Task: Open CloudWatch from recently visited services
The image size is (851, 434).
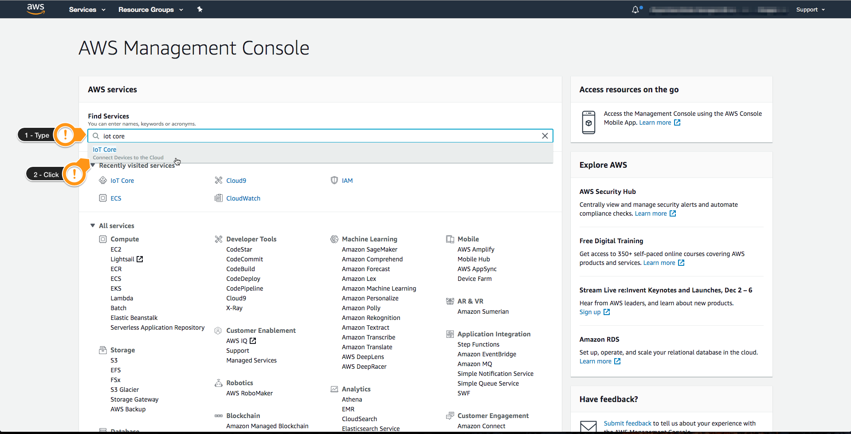Action: [243, 198]
